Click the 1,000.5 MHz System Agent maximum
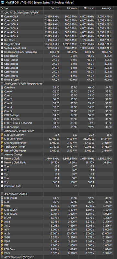 click(x=87, y=48)
